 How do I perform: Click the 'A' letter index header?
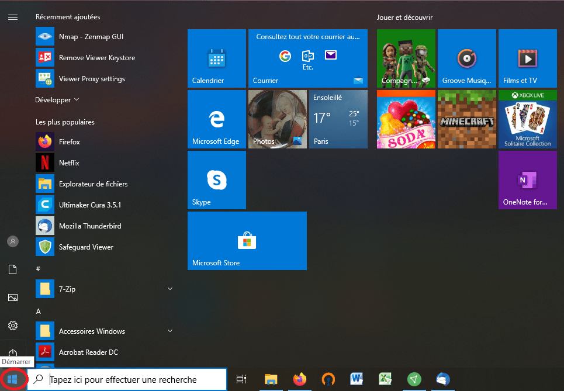(39, 311)
